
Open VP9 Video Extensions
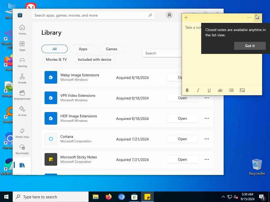click(182, 98)
